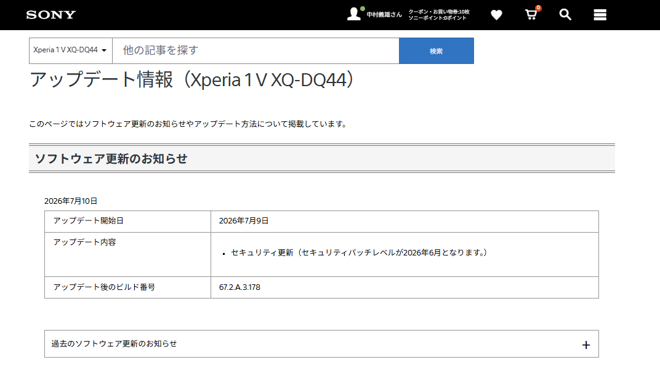
Task: Click the coupon and Sony points info
Action: coord(438,15)
